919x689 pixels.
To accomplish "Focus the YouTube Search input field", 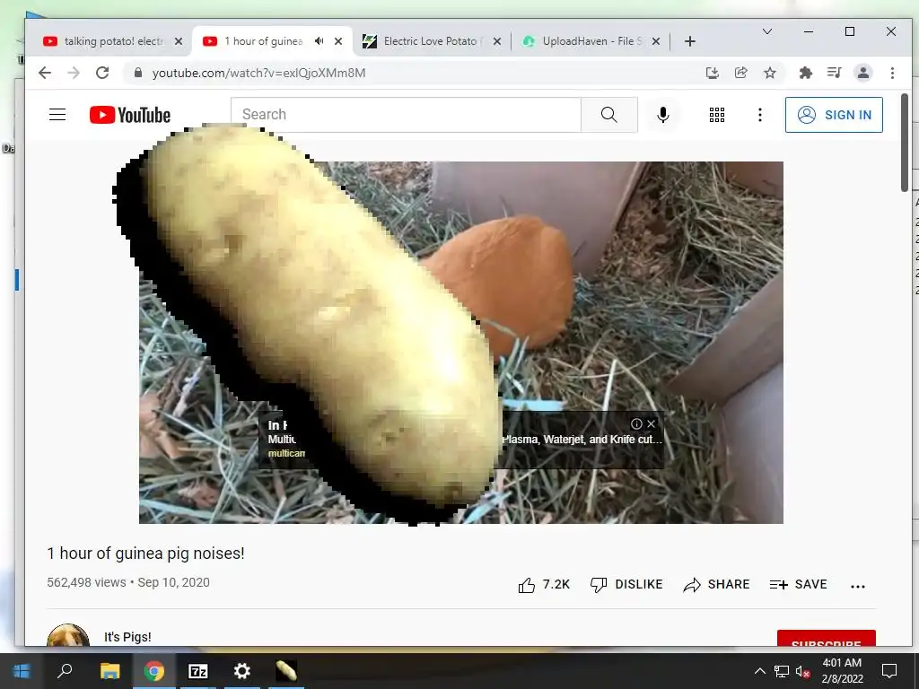I will coord(406,115).
